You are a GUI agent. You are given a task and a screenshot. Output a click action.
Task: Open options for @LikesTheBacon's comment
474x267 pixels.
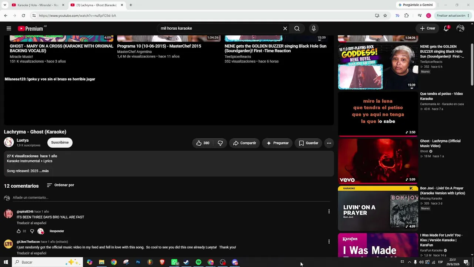(x=329, y=241)
